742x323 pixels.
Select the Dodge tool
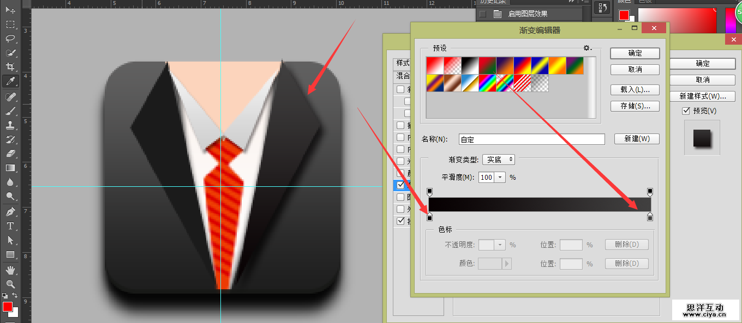click(10, 196)
